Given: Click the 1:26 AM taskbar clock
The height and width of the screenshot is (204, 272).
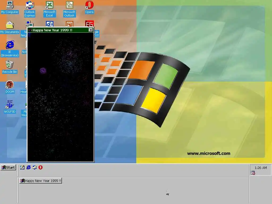Looking at the screenshot, I should tap(261, 168).
